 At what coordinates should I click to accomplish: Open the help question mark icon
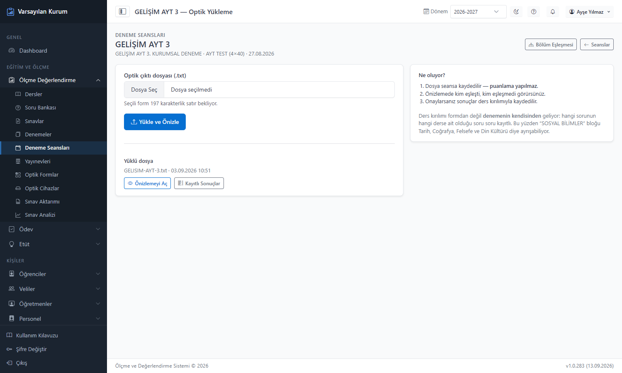534,12
